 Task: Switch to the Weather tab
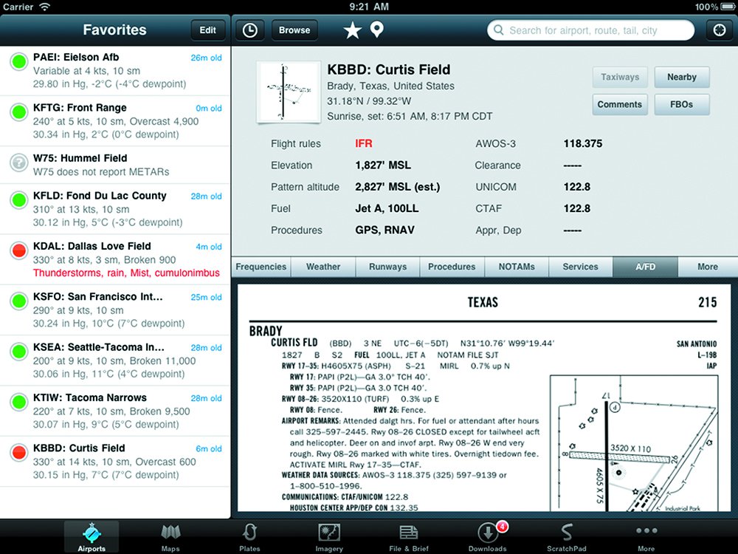[x=323, y=267]
